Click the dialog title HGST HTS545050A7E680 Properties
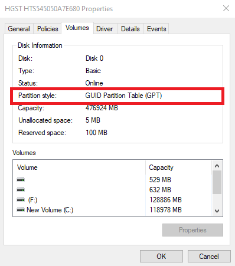This screenshot has height=266, width=235. 59,9
